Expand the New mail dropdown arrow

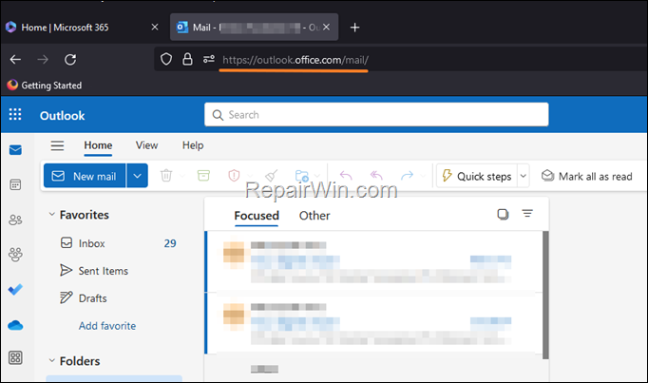point(137,176)
